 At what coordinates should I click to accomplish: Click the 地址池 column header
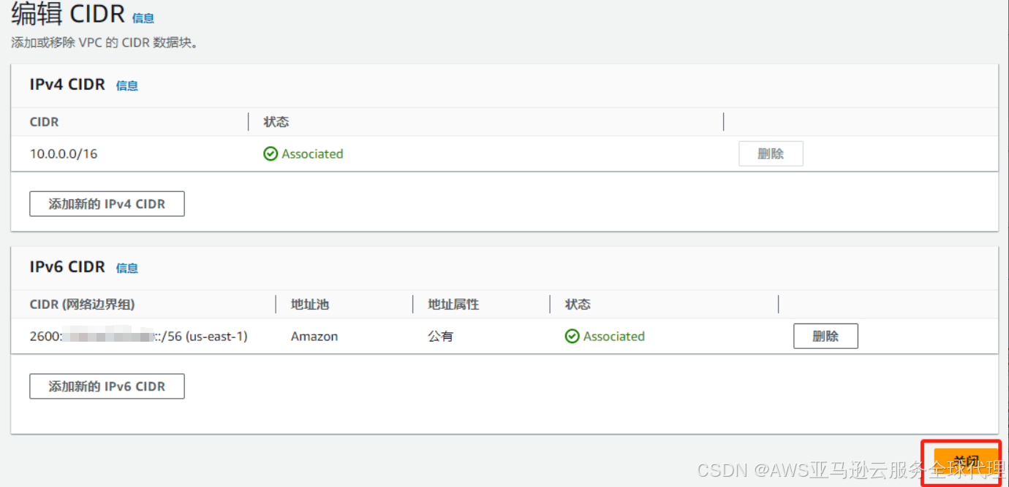[310, 304]
